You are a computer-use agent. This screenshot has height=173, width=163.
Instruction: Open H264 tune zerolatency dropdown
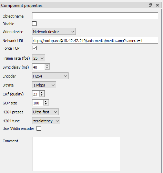click(46, 121)
